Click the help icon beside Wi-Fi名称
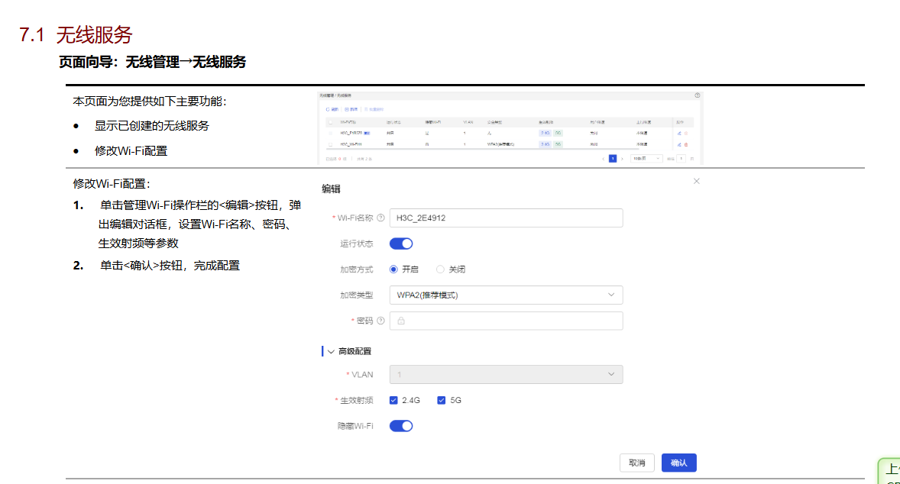 coord(380,218)
